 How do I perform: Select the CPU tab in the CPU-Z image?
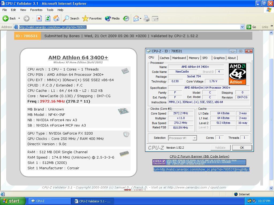pyautogui.click(x=151, y=58)
